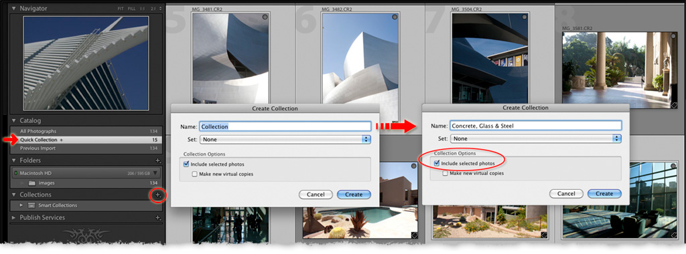The image size is (686, 254).
Task: Toggle Quick Collection marker on MG_3581.CR2
Action: 674,36
